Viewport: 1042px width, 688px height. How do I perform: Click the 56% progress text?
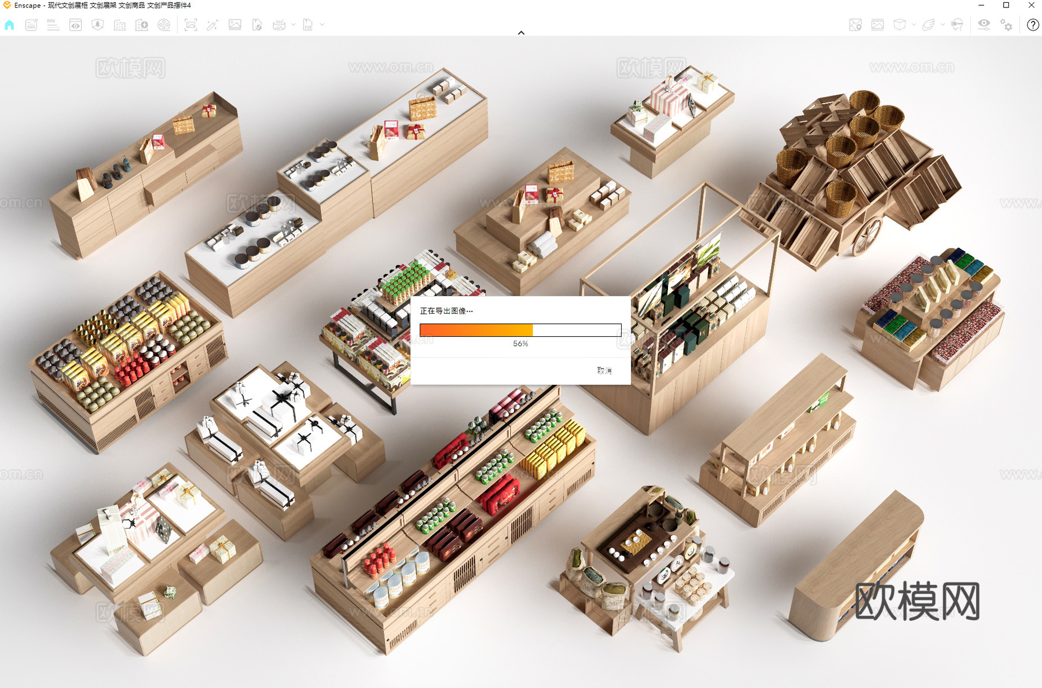tap(520, 344)
